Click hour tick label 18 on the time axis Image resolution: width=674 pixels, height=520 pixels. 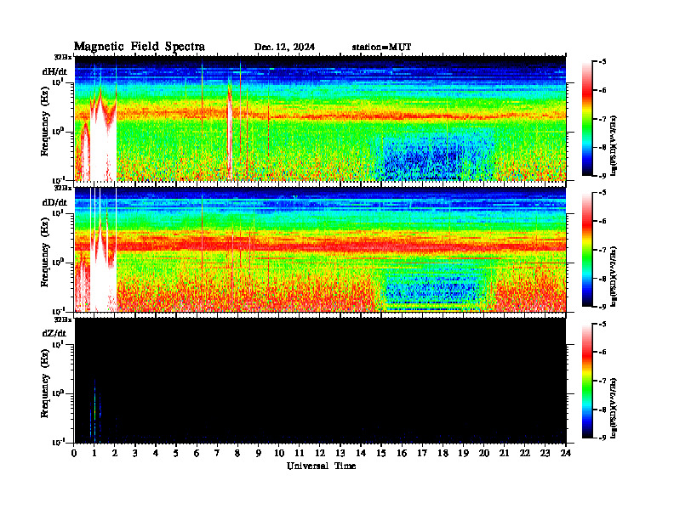click(x=443, y=453)
